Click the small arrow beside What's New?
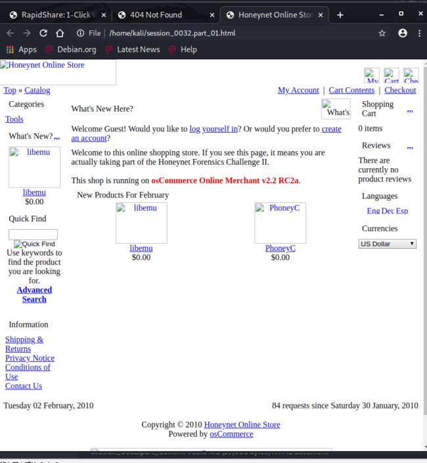 pos(57,138)
